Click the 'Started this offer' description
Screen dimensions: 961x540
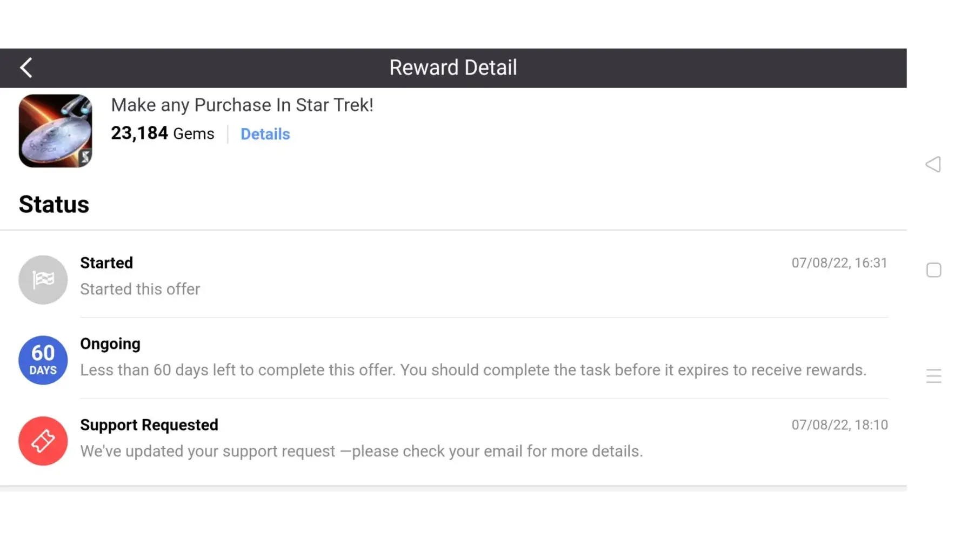[x=140, y=289]
